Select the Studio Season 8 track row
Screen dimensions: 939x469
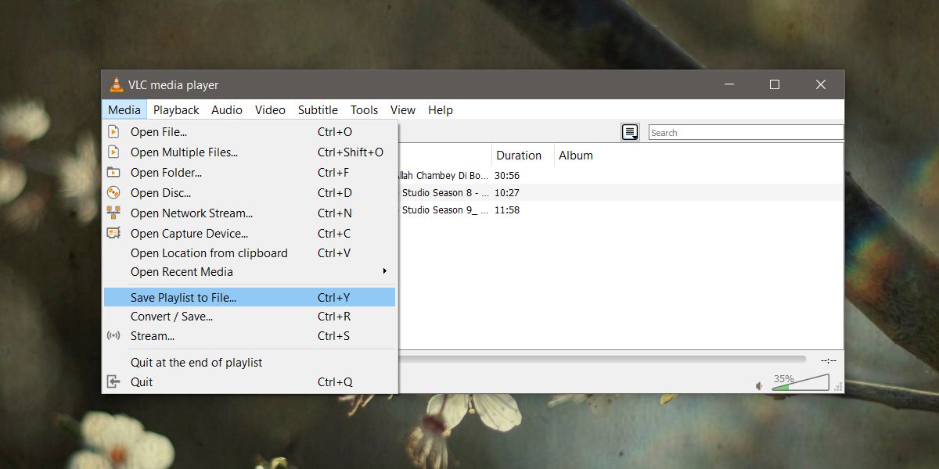(x=621, y=192)
